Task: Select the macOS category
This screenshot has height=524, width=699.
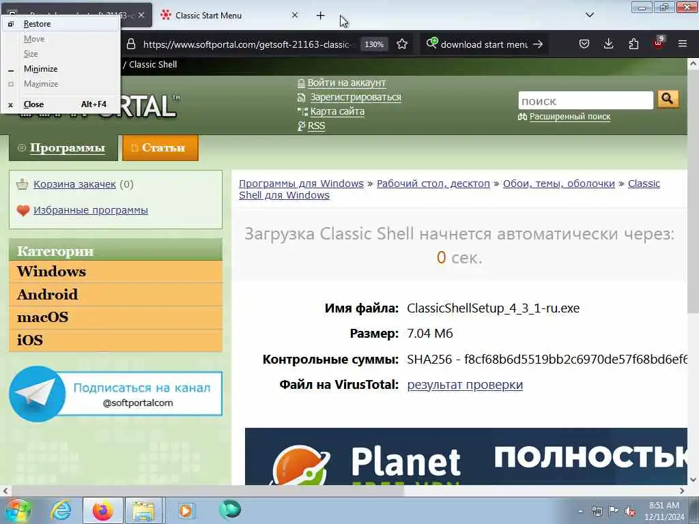Action: [115, 318]
